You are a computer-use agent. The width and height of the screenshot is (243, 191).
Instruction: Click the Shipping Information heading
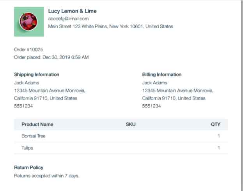(37, 75)
